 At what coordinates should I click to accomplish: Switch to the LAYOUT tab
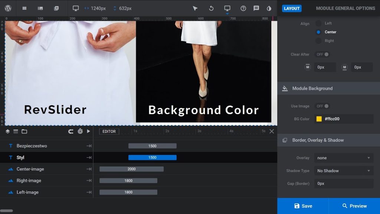(292, 8)
